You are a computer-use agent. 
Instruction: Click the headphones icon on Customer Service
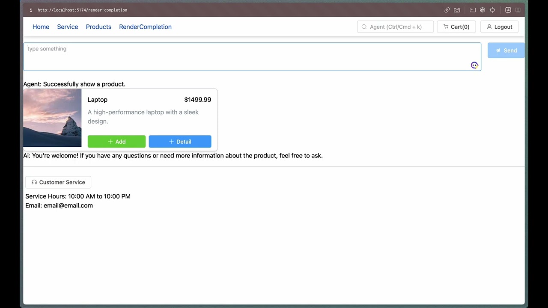pos(34,182)
